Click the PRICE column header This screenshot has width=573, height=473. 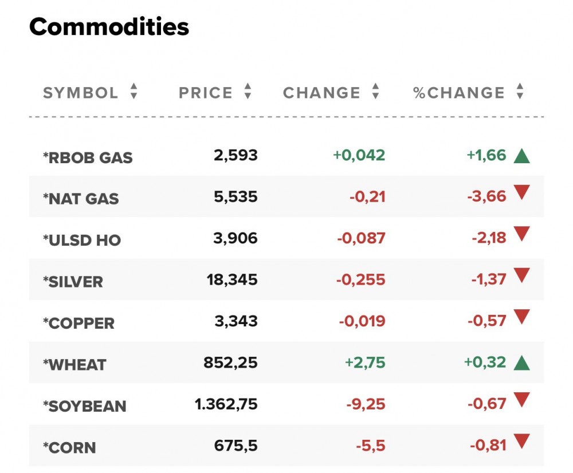point(206,93)
